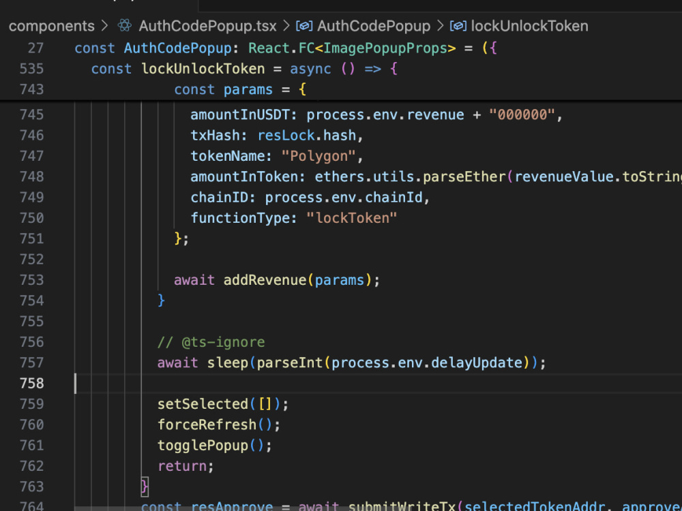
Task: Click resLock on the txHash line
Action: pos(286,136)
